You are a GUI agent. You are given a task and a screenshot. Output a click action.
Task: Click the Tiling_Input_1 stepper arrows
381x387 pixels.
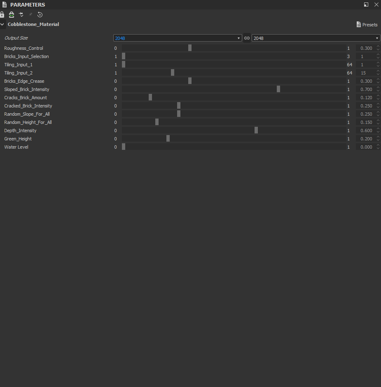[x=378, y=64]
